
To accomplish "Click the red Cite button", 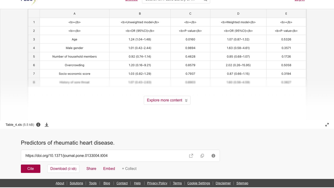I will coord(31,169).
